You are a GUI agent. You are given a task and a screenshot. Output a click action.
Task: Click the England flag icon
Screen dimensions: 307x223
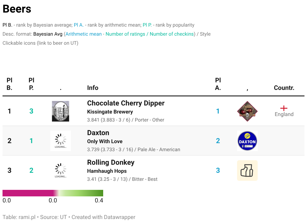pos(284,108)
